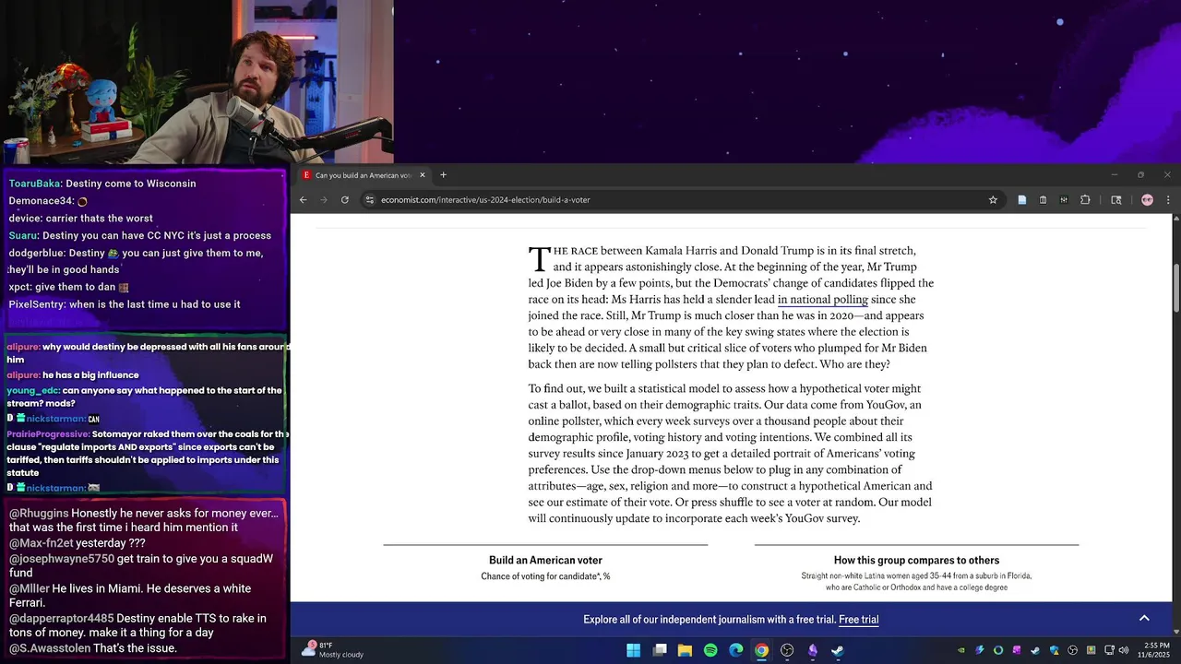The width and height of the screenshot is (1181, 664).
Task: Click the @dapperraptor4485 chat message
Action: 137,625
